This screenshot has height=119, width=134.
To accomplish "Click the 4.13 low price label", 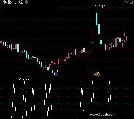I will pos(55,71).
